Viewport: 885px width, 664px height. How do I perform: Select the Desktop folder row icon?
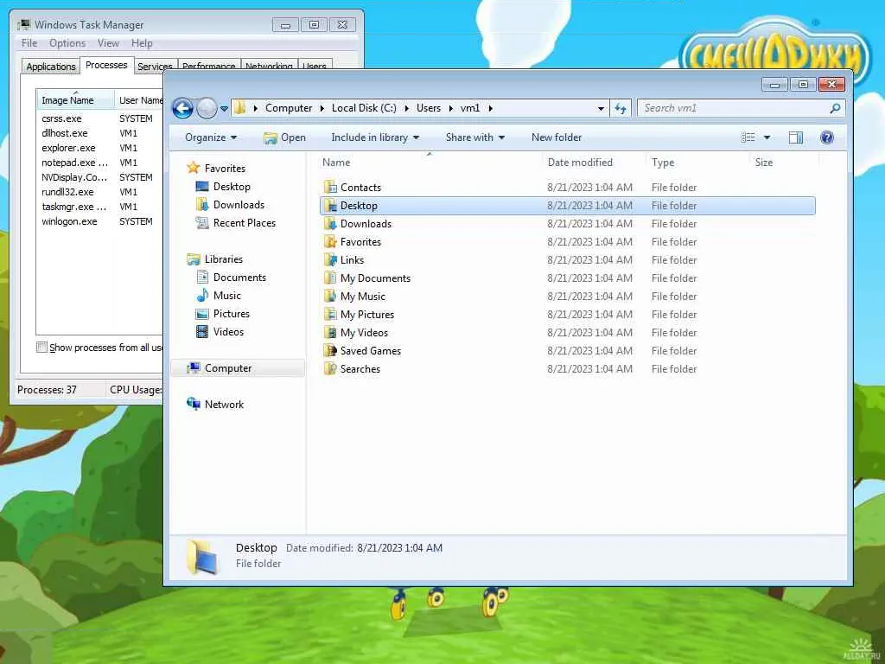tap(330, 206)
